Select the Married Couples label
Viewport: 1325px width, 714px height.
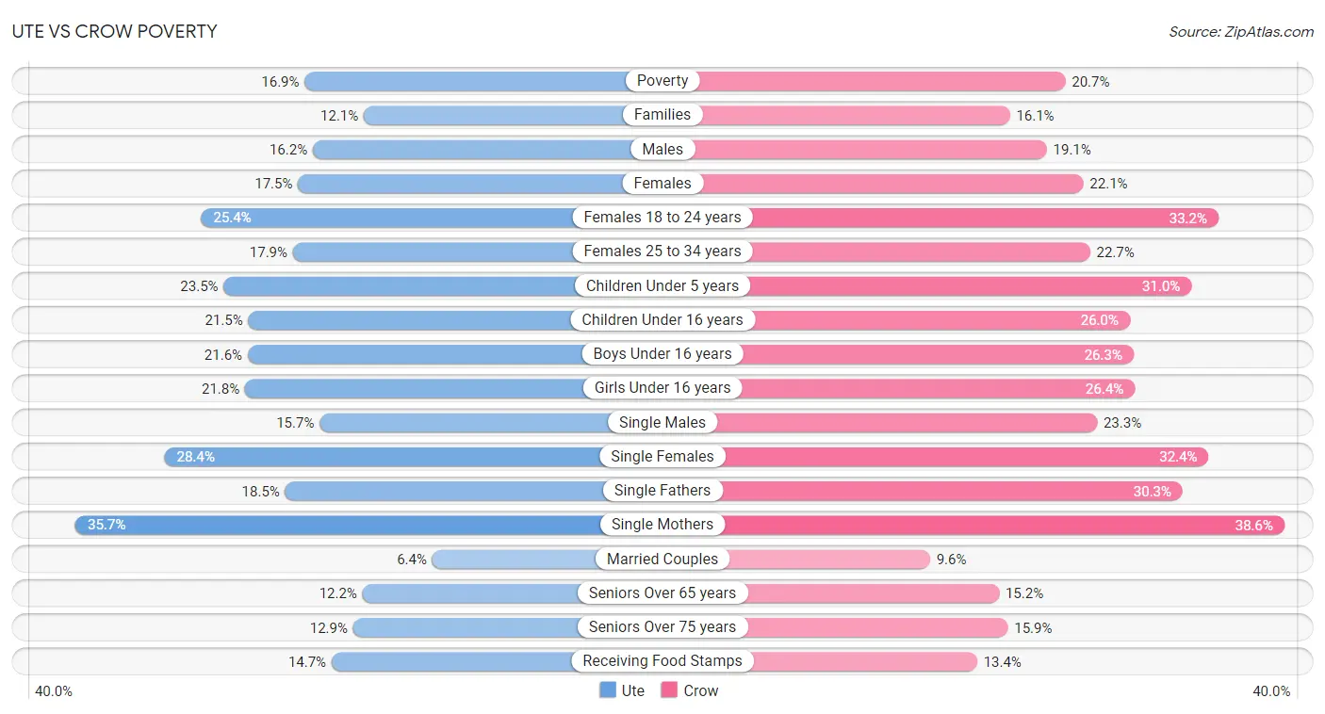[662, 559]
